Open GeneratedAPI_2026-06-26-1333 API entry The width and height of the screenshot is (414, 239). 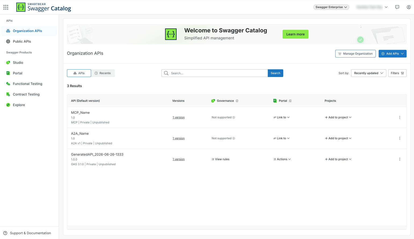[x=97, y=155]
